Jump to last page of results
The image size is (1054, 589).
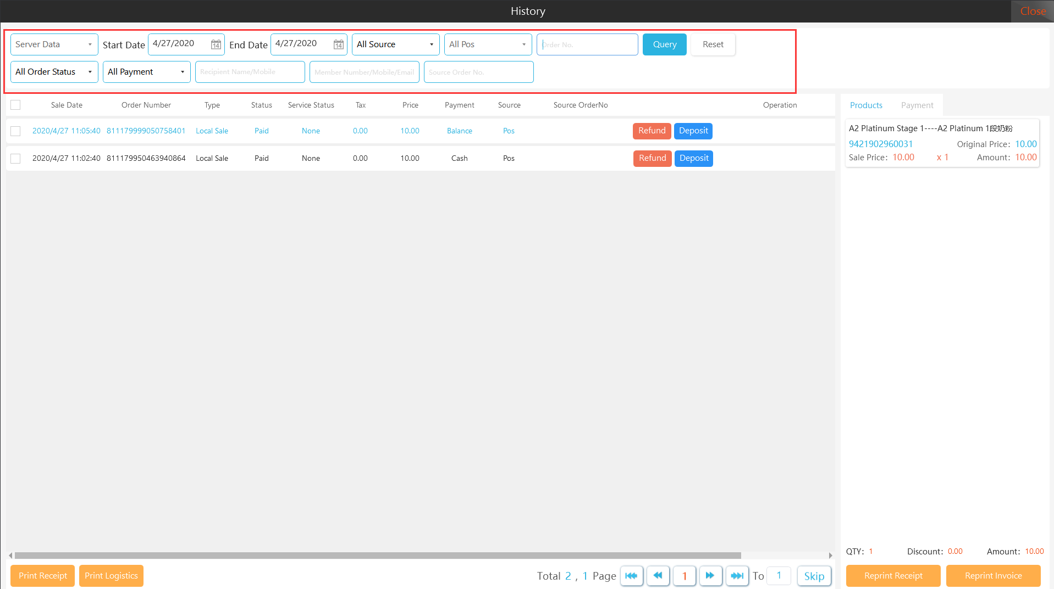click(737, 576)
